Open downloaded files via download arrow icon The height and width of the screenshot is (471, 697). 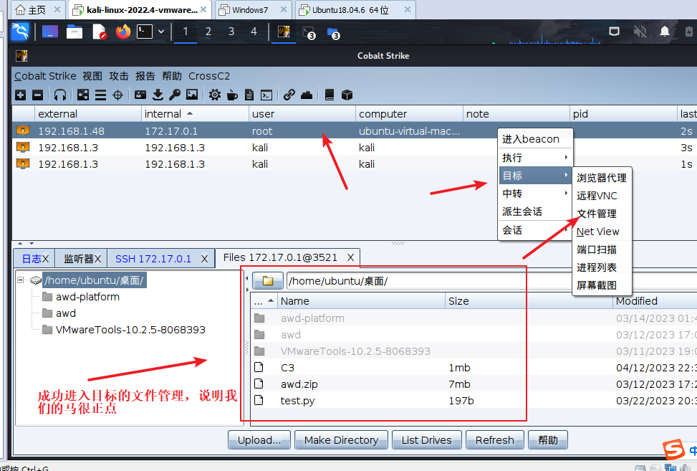coord(158,95)
